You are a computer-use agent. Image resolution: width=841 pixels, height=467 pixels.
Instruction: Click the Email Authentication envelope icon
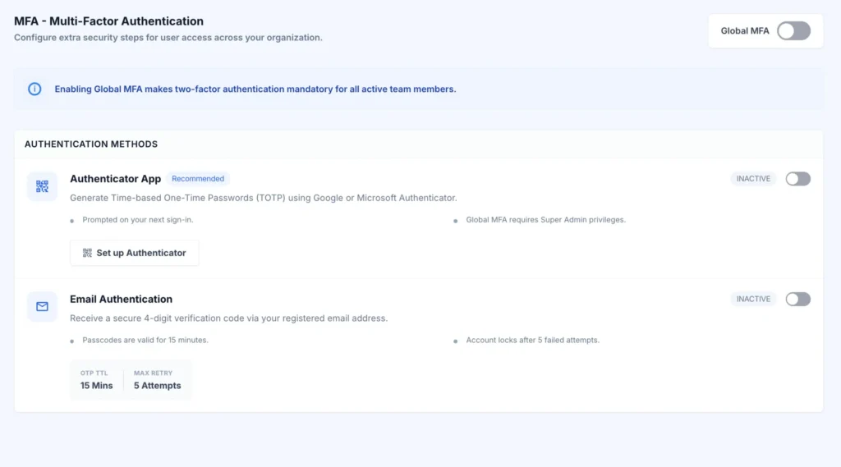point(42,307)
